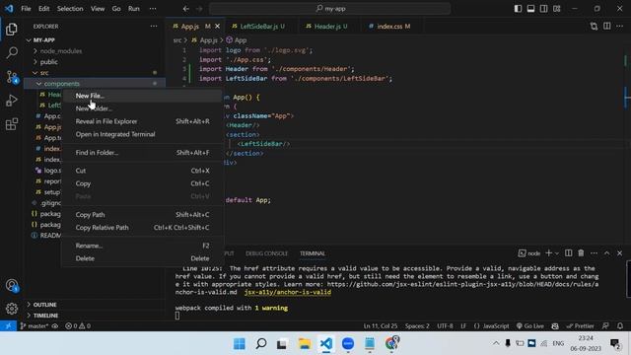Open the Selection menu in menu bar
This screenshot has height=355, width=631.
pos(70,9)
